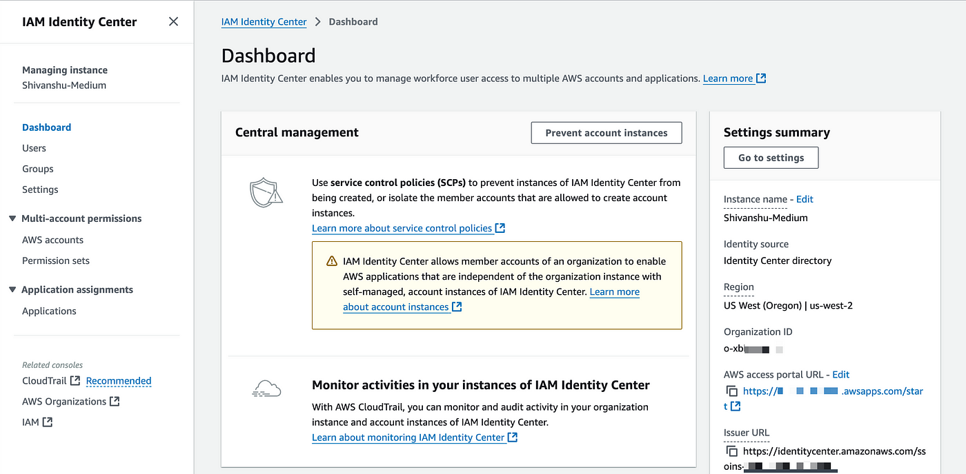Open Learn about monitoring IAM Identity Center
The width and height of the screenshot is (966, 474).
(408, 437)
